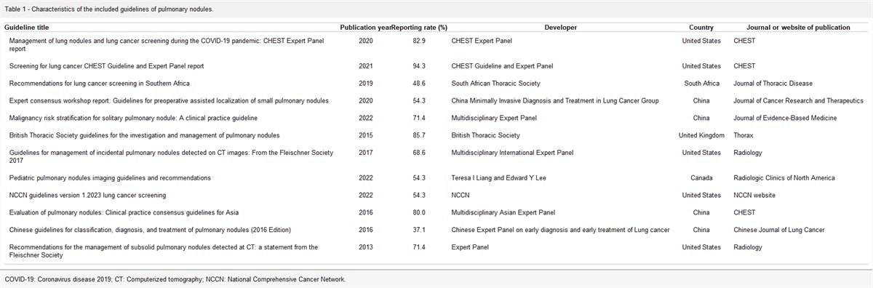The height and width of the screenshot is (288, 873).
Task: Select publication year 2019
Action: (x=366, y=83)
